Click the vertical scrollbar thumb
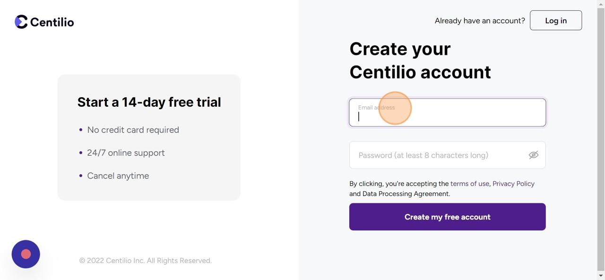This screenshot has width=605, height=280. [601, 137]
